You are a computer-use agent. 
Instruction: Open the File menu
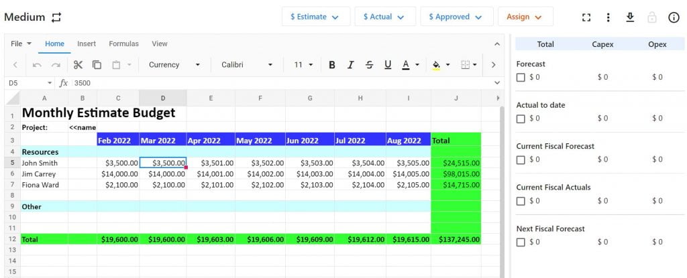(21, 44)
